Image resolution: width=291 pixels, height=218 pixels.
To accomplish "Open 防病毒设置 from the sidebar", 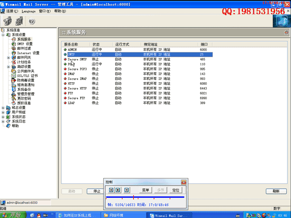I will [x=26, y=80].
